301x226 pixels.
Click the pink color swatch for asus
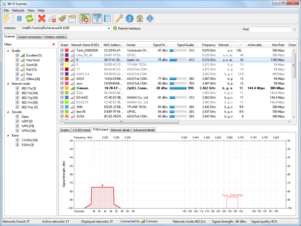67,83
